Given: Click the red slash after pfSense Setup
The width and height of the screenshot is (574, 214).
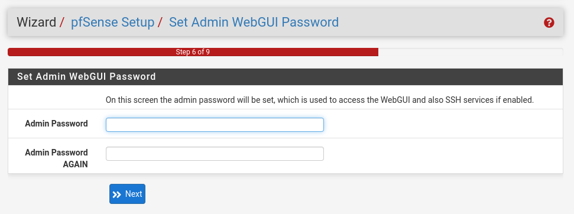Looking at the screenshot, I should (160, 22).
